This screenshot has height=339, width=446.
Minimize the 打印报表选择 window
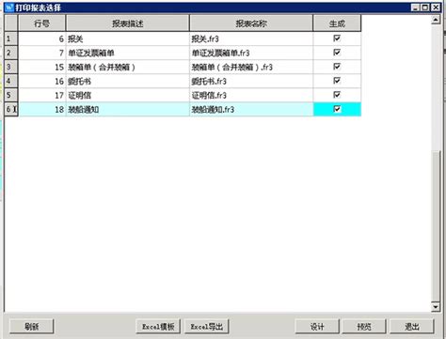click(x=415, y=8)
